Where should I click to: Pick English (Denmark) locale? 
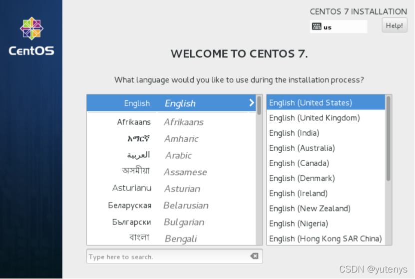click(x=326, y=178)
